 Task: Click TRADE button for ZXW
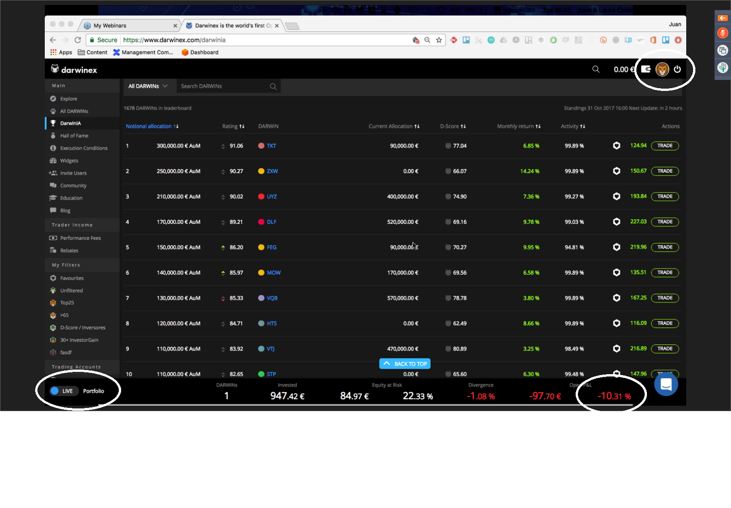coord(665,171)
